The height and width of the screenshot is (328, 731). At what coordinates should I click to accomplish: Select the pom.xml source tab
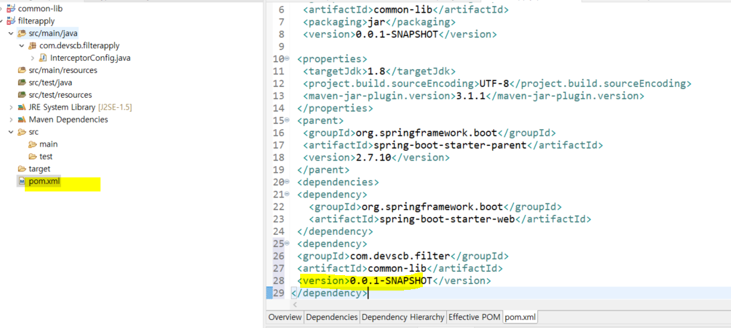[521, 317]
